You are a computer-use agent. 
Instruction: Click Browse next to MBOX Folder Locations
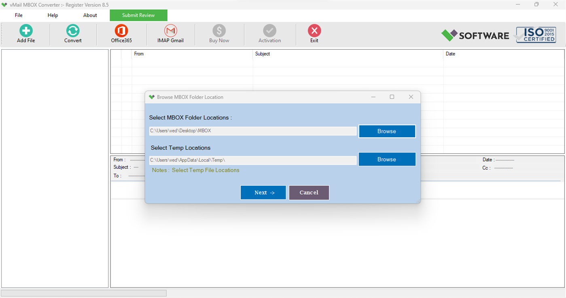pyautogui.click(x=387, y=131)
